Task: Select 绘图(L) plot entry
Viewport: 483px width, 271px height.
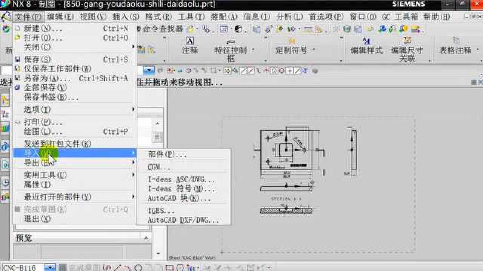Action: [x=75, y=132]
